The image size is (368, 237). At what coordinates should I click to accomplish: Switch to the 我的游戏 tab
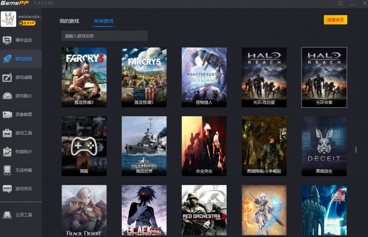(69, 21)
